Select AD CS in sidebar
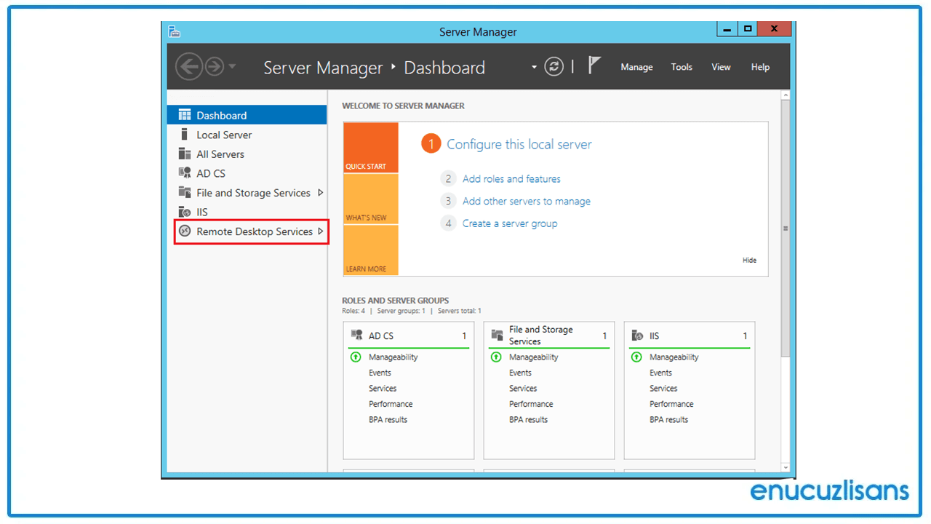This screenshot has width=931, height=524. tap(247, 173)
